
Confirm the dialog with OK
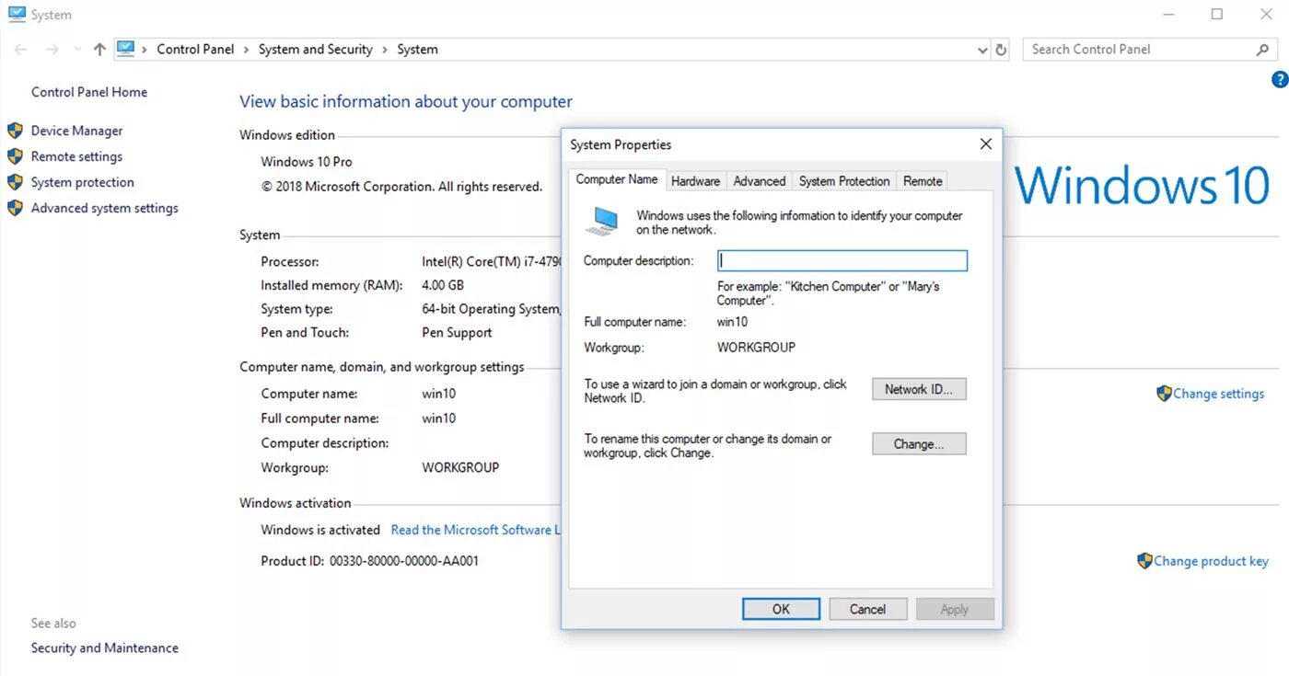click(781, 609)
